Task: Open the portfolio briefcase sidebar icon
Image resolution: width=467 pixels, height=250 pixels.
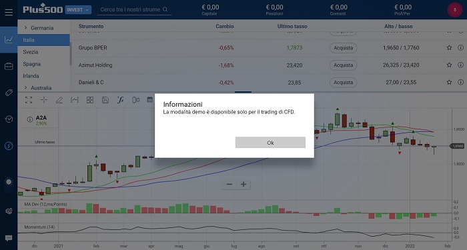Action: point(9,66)
